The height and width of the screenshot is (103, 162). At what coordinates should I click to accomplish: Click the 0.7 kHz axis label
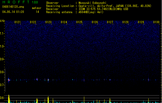point(2,85)
